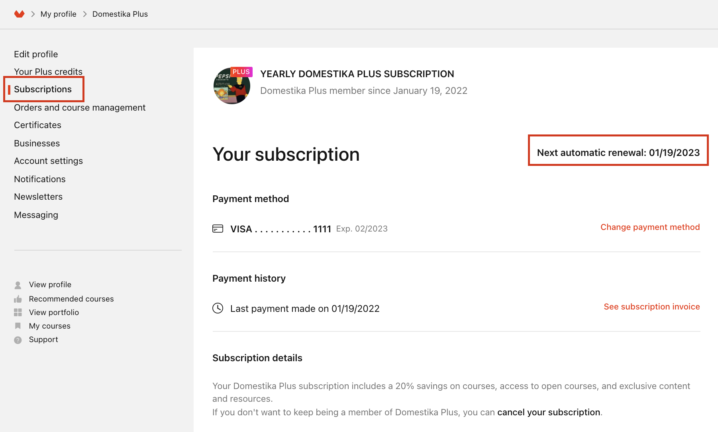Click Next automatic renewal date text
Viewport: 718px width, 432px height.
pos(618,153)
